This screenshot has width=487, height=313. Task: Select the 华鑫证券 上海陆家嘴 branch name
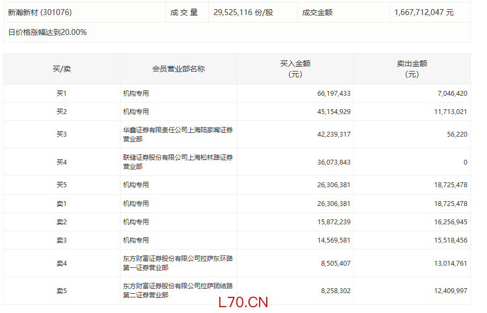pyautogui.click(x=178, y=134)
